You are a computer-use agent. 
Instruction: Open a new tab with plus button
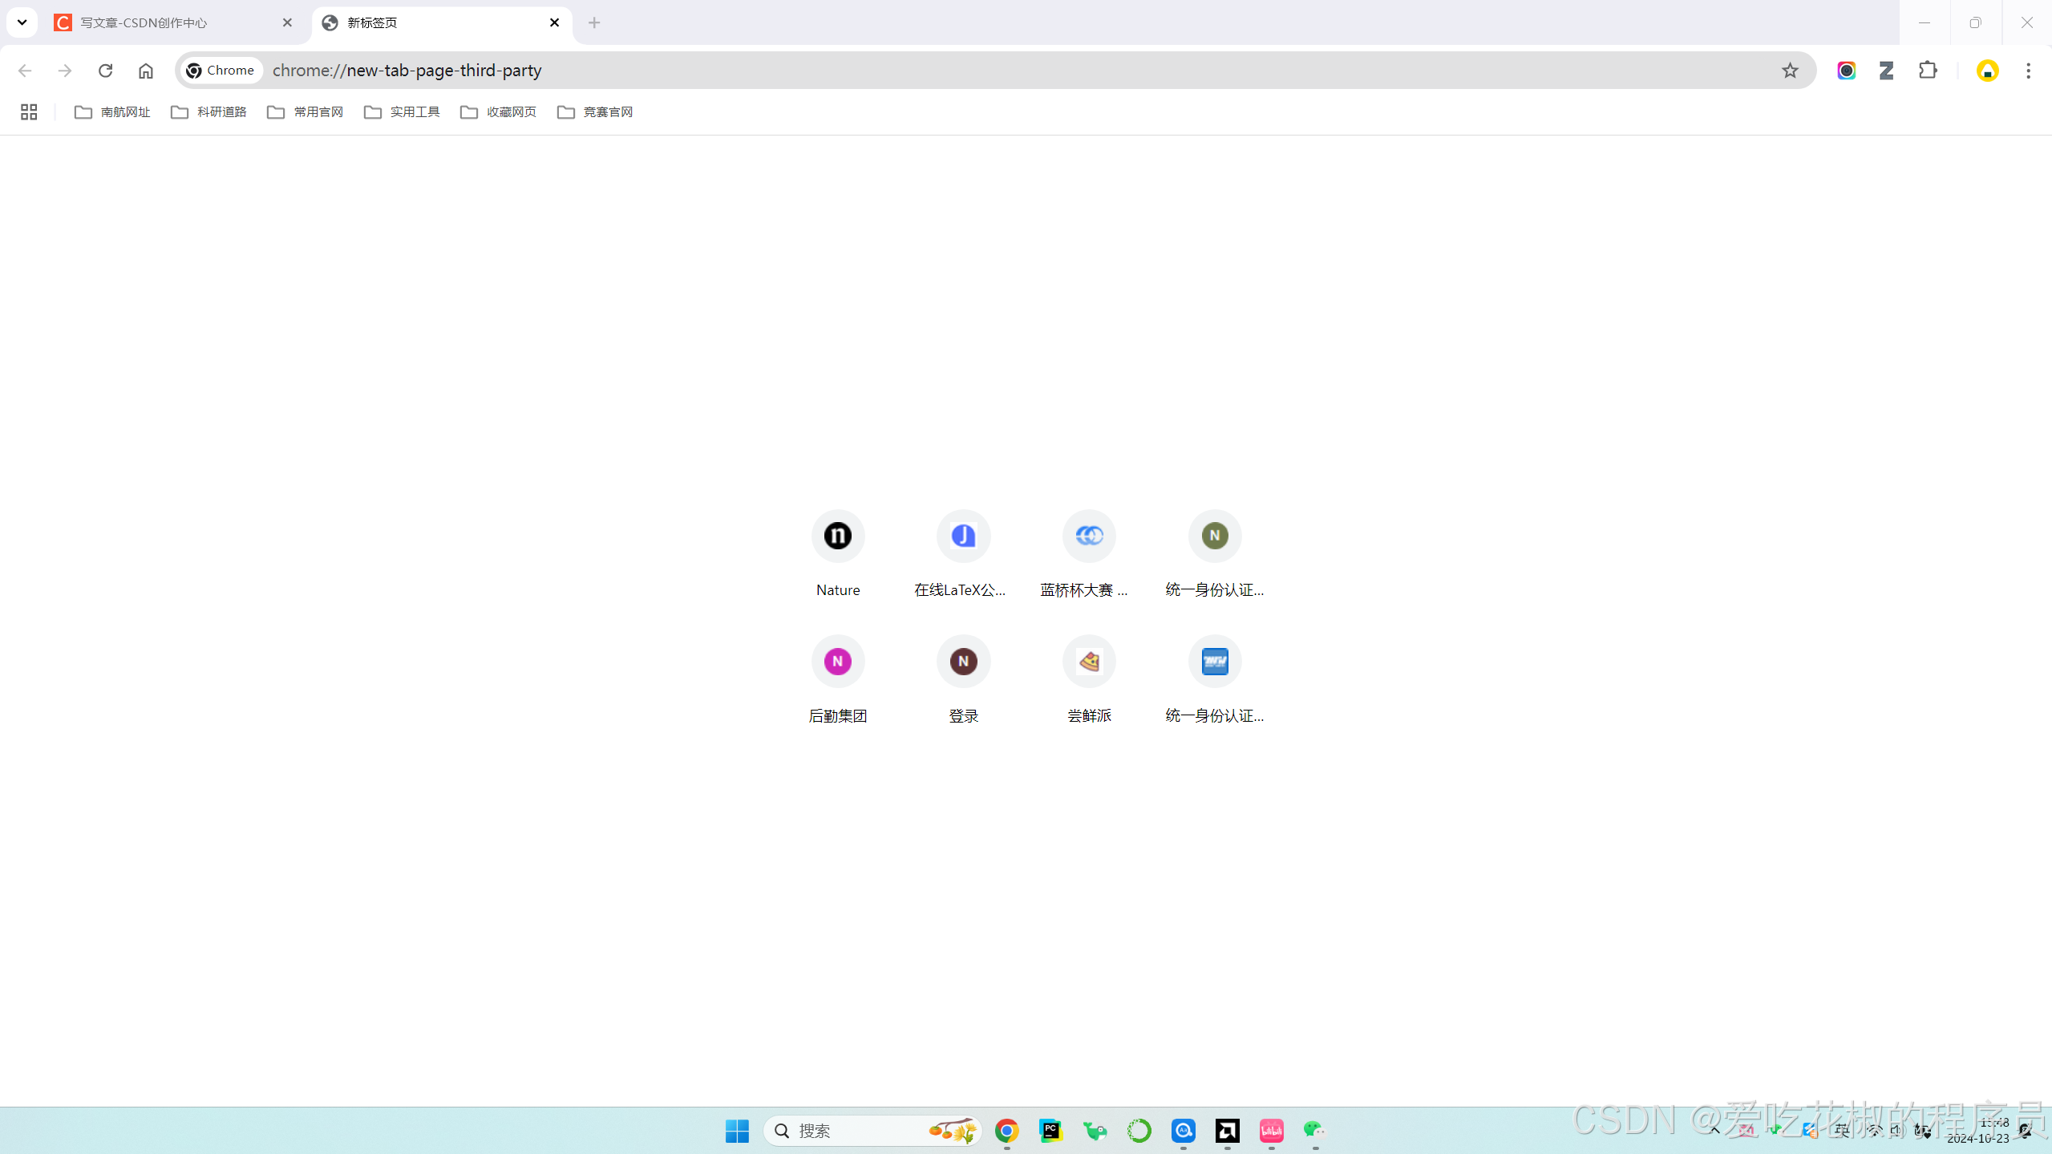pos(594,22)
